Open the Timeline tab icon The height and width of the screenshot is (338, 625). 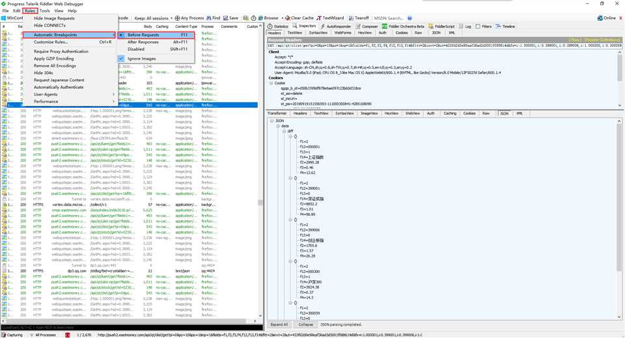498,26
